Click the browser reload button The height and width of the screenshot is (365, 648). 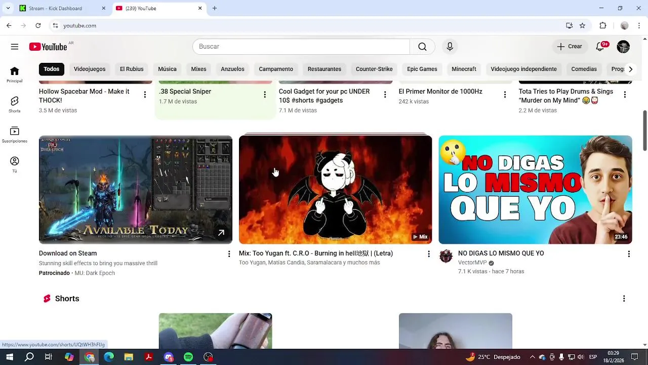click(38, 25)
